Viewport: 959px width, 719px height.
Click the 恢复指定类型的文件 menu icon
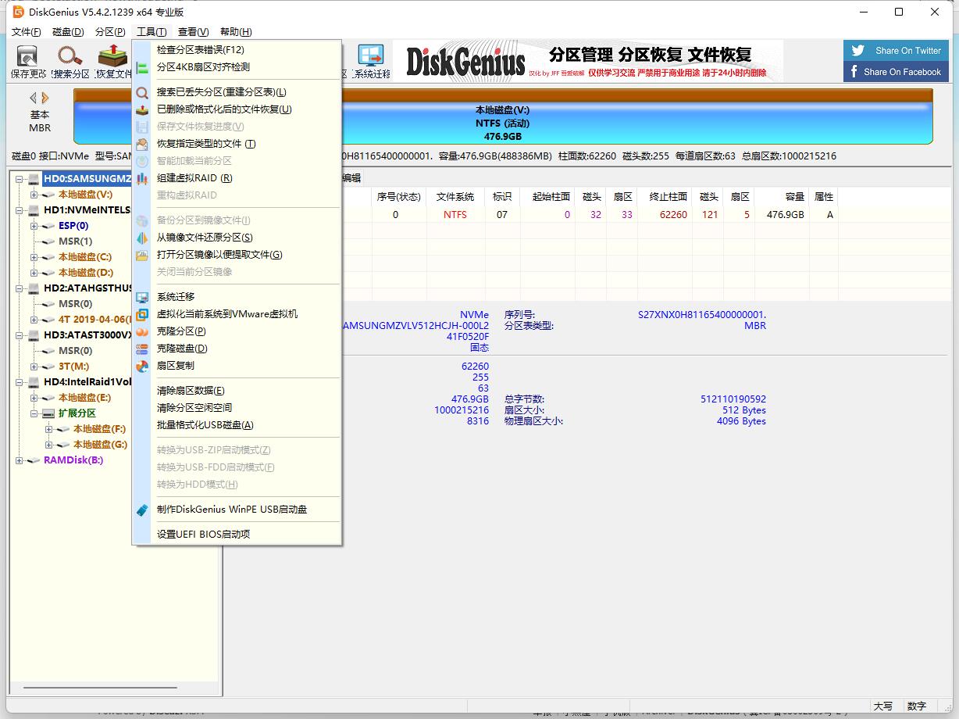(x=142, y=144)
